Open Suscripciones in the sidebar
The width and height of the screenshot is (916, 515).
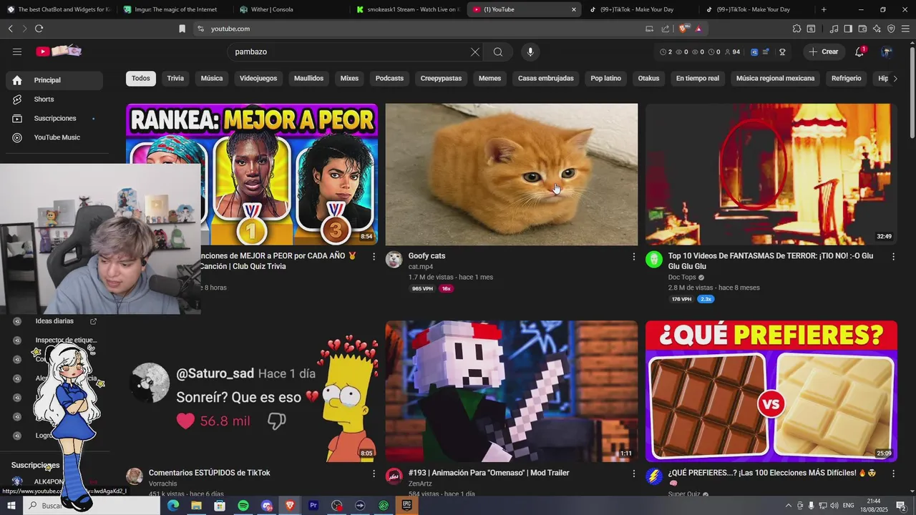[x=54, y=118]
